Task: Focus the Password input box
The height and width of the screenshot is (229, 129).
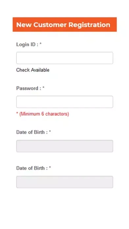Action: [64, 102]
